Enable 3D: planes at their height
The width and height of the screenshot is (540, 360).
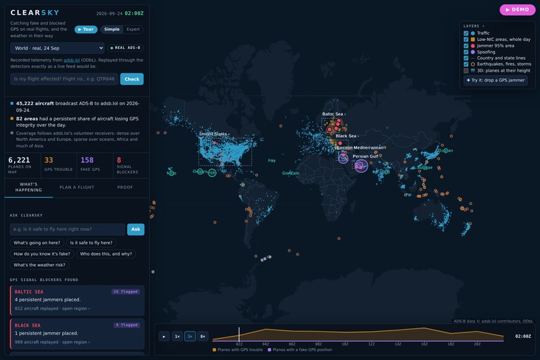pyautogui.click(x=466, y=70)
